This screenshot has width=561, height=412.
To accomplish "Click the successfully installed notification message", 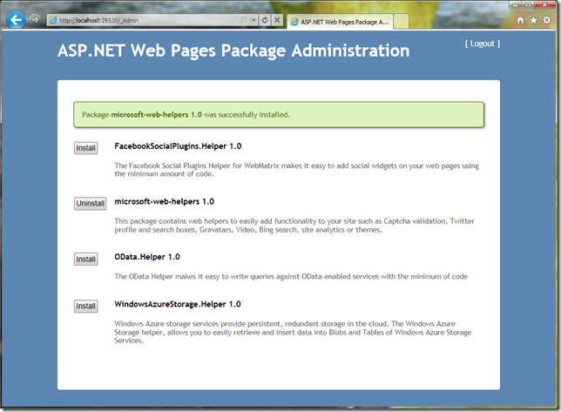I will tap(279, 114).
